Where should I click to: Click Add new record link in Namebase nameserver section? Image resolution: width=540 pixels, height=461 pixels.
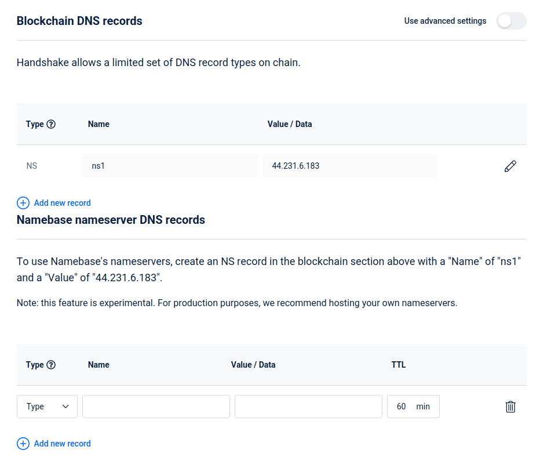pyautogui.click(x=62, y=444)
